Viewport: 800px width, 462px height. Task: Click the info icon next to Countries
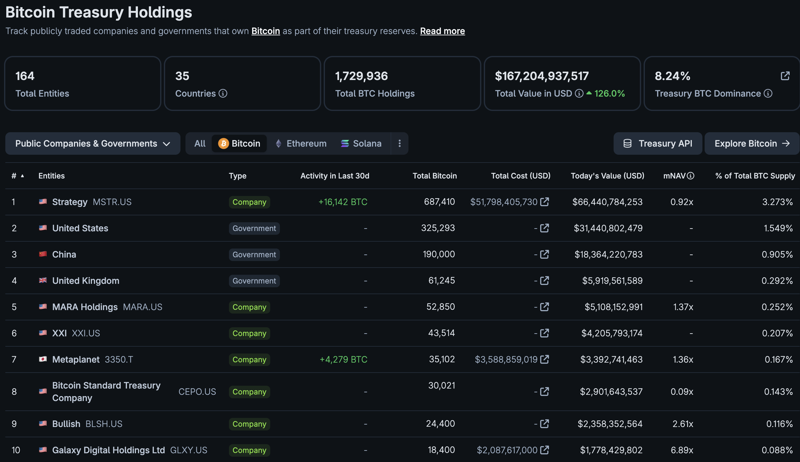point(223,93)
